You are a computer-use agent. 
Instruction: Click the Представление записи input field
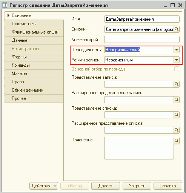[x=139, y=84]
